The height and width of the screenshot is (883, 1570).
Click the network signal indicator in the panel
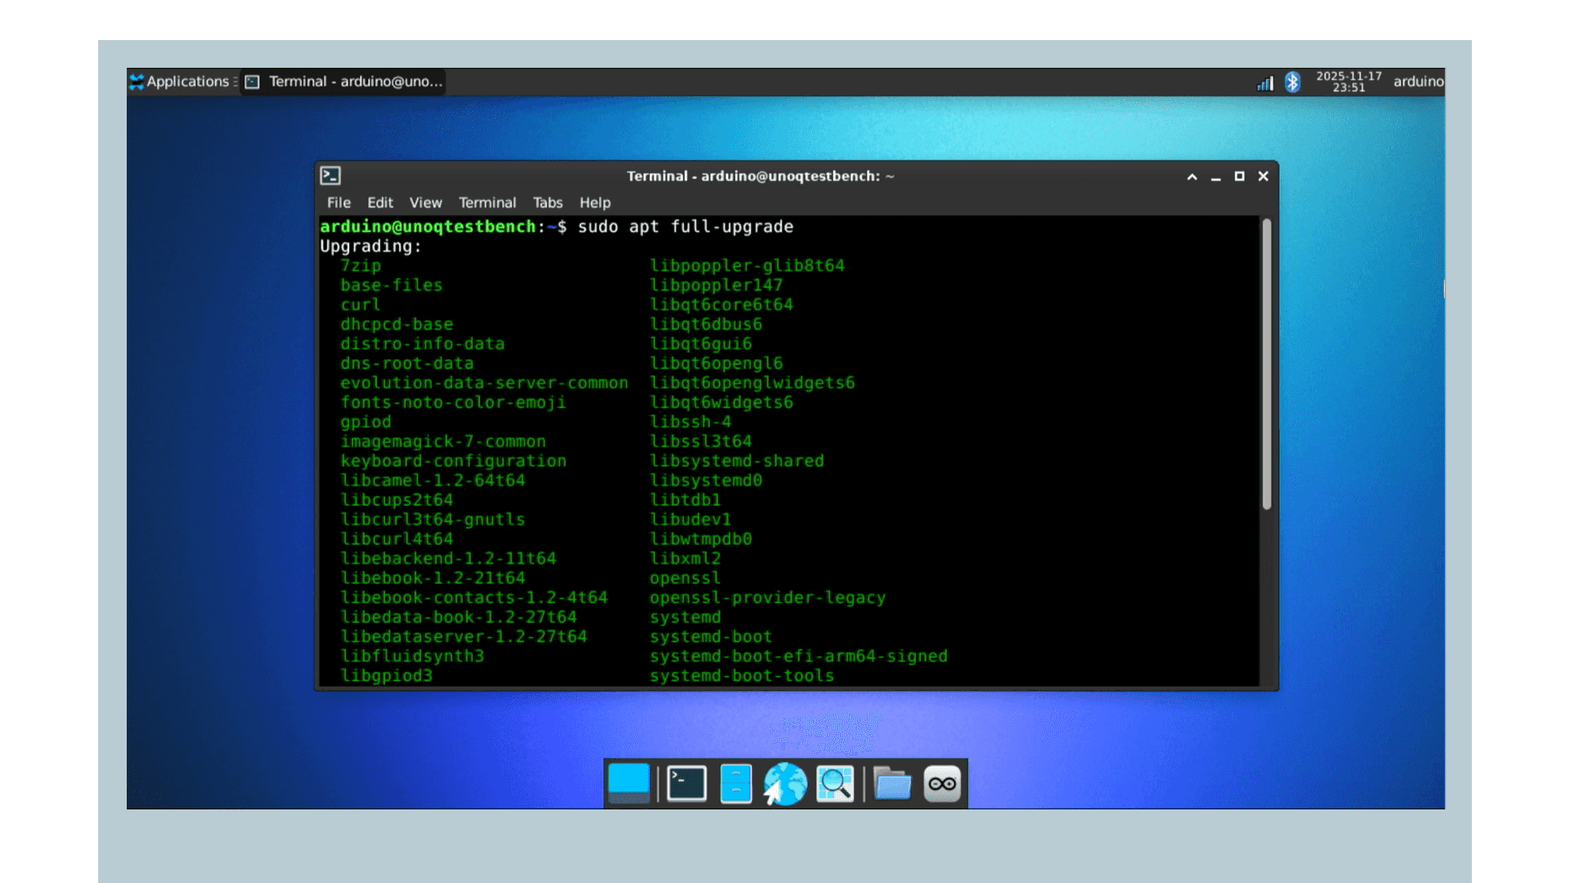point(1264,83)
